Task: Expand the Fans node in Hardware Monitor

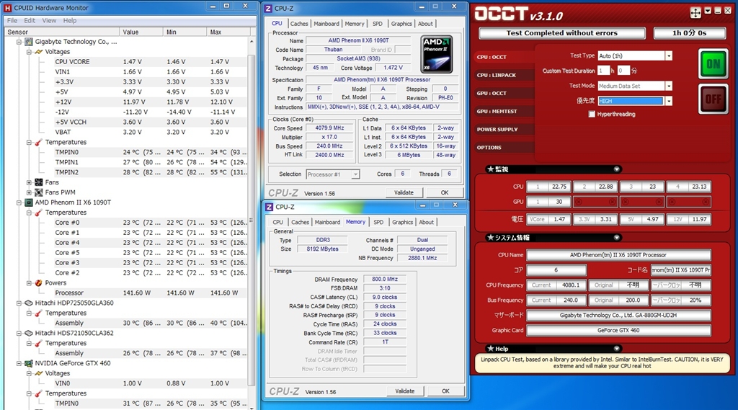Action: coord(30,182)
